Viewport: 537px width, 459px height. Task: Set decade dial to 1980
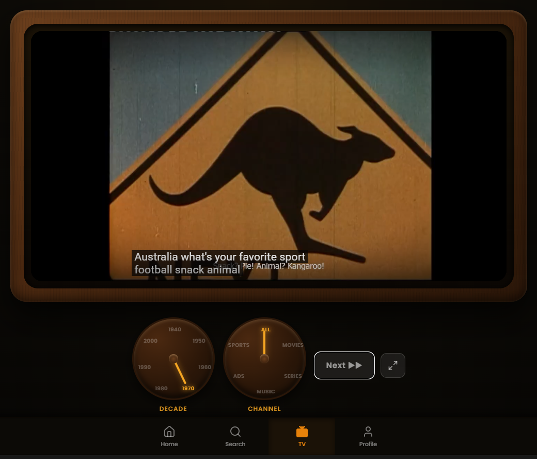[161, 388]
